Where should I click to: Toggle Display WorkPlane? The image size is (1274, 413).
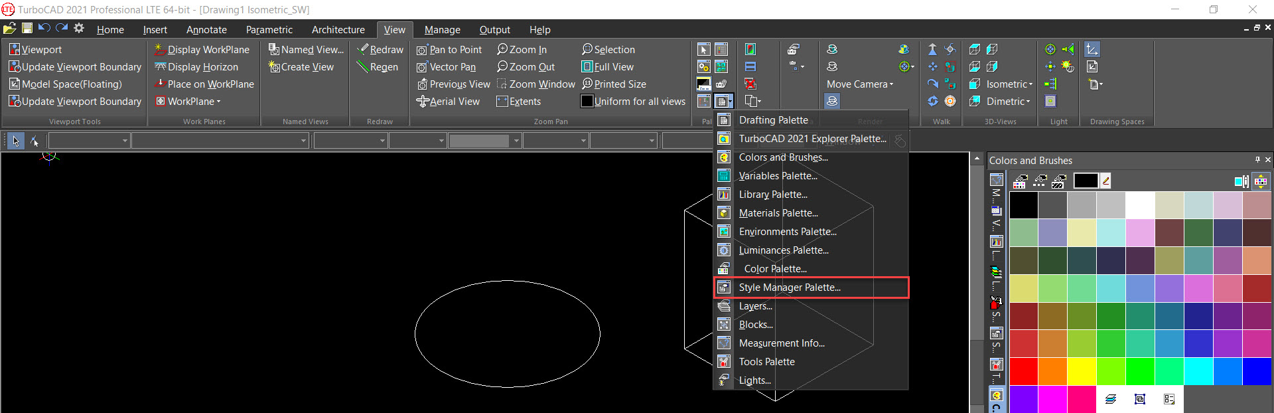pos(202,49)
